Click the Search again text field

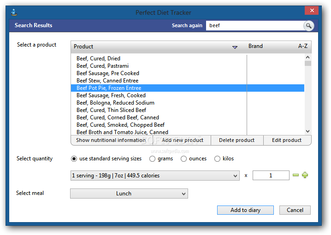254,25
